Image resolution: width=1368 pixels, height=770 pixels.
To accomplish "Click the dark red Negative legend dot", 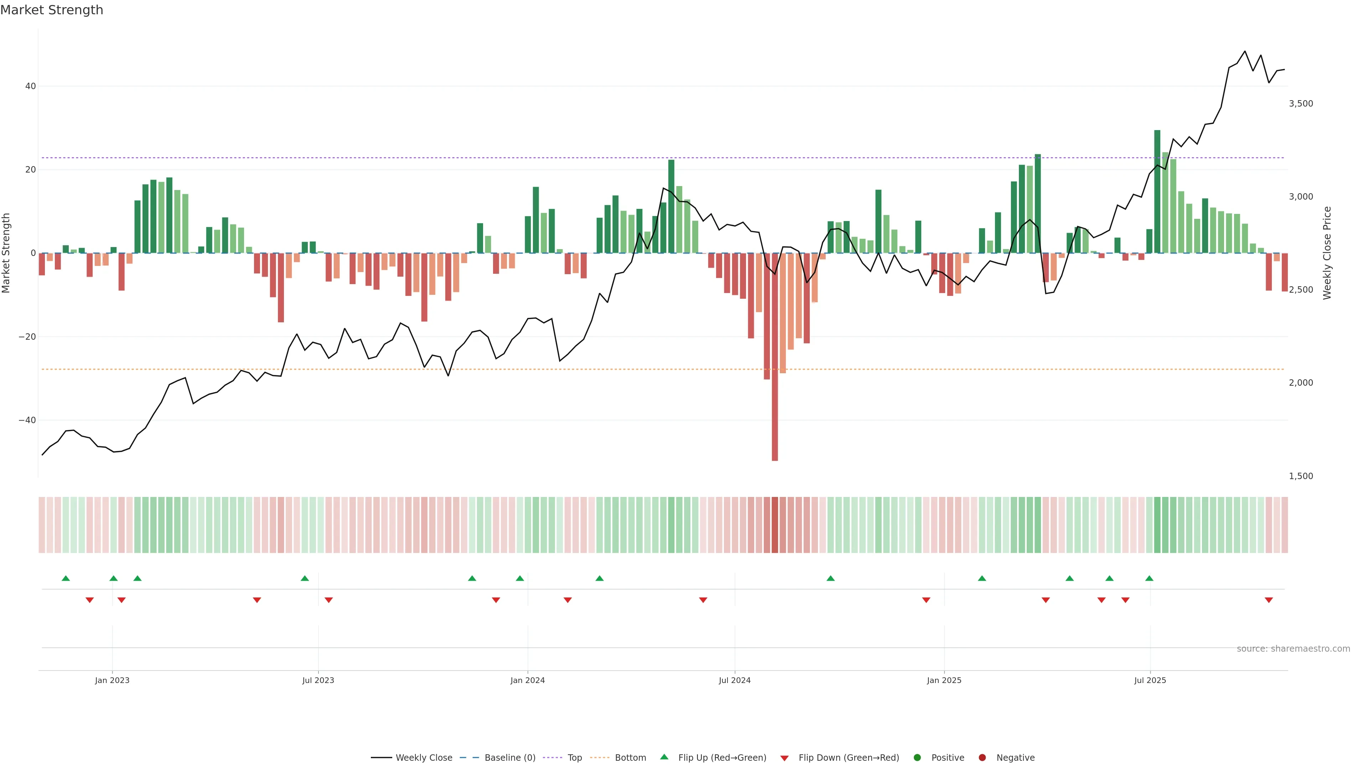I will (982, 757).
